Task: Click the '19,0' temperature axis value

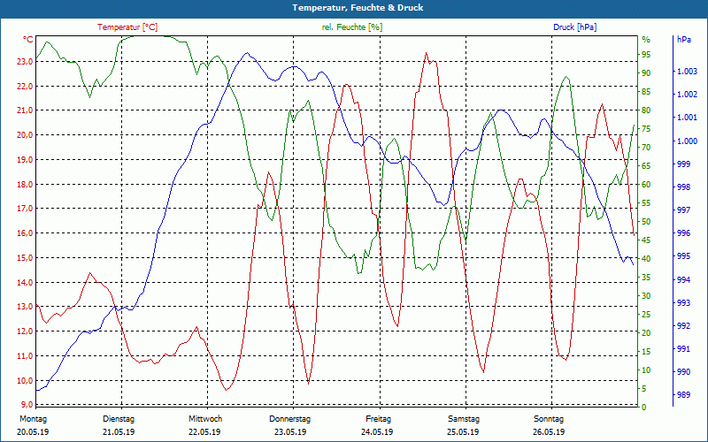Action: click(25, 160)
